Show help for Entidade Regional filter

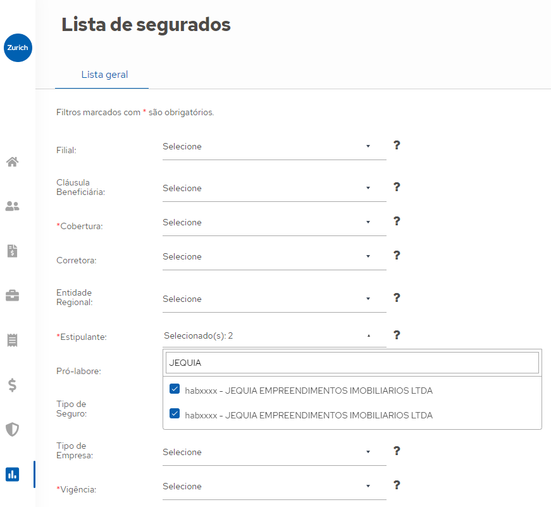point(397,297)
